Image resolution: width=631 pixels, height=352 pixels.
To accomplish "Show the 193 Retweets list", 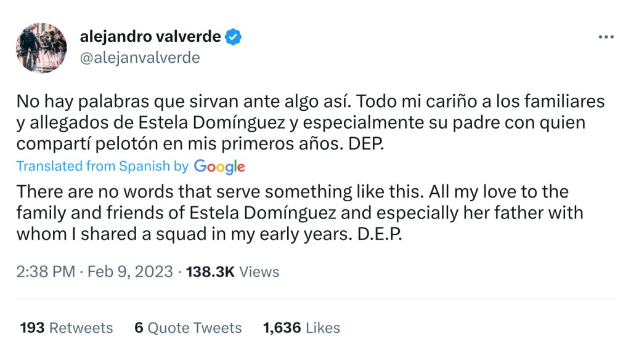I will point(67,328).
